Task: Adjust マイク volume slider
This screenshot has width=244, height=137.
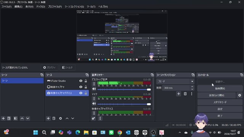Action: click(x=124, y=104)
